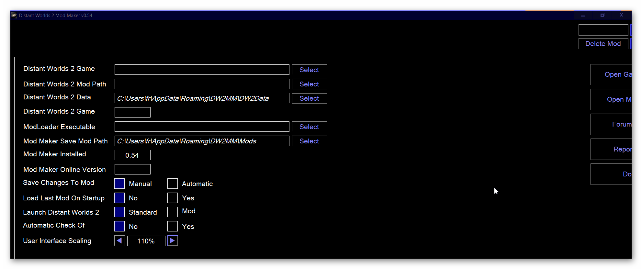The height and width of the screenshot is (269, 642).
Task: Maximize the Mod Maker window
Action: (x=602, y=15)
